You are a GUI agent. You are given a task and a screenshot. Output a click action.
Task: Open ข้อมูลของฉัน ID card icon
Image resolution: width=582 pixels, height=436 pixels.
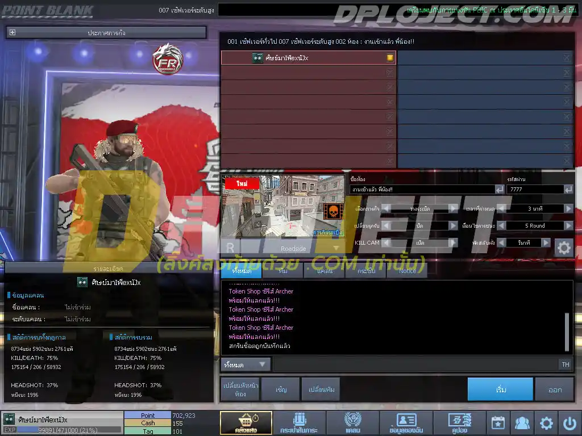pos(406,422)
